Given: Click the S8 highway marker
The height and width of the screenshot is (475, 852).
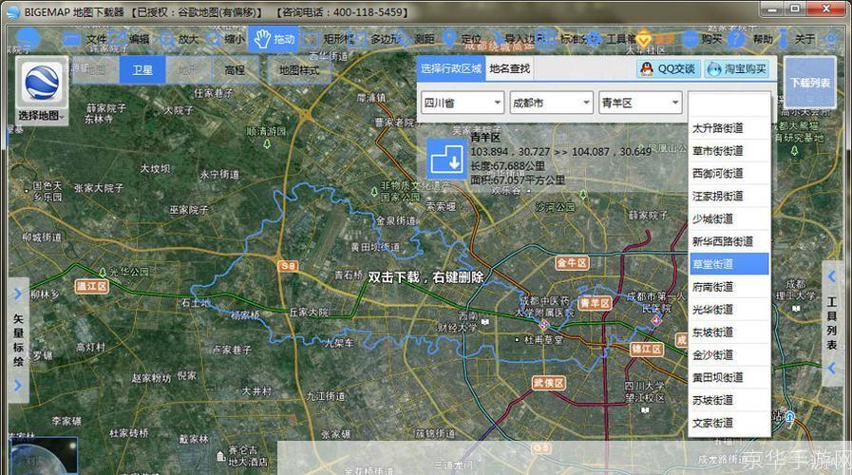Looking at the screenshot, I should pos(288,266).
